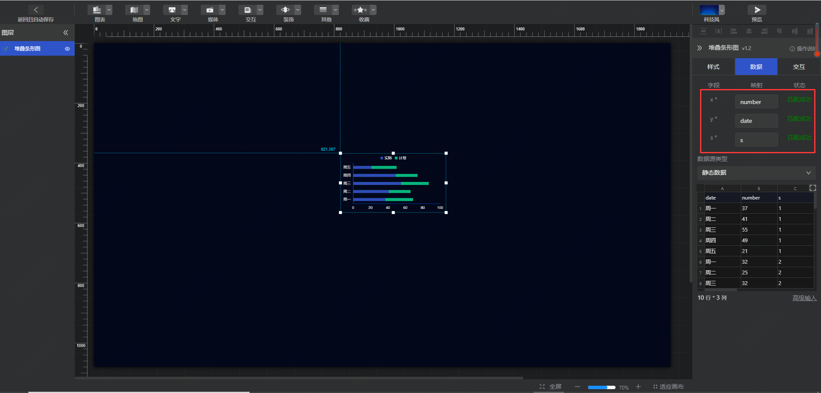Click column B header in data table
The image size is (821, 393).
coord(759,188)
